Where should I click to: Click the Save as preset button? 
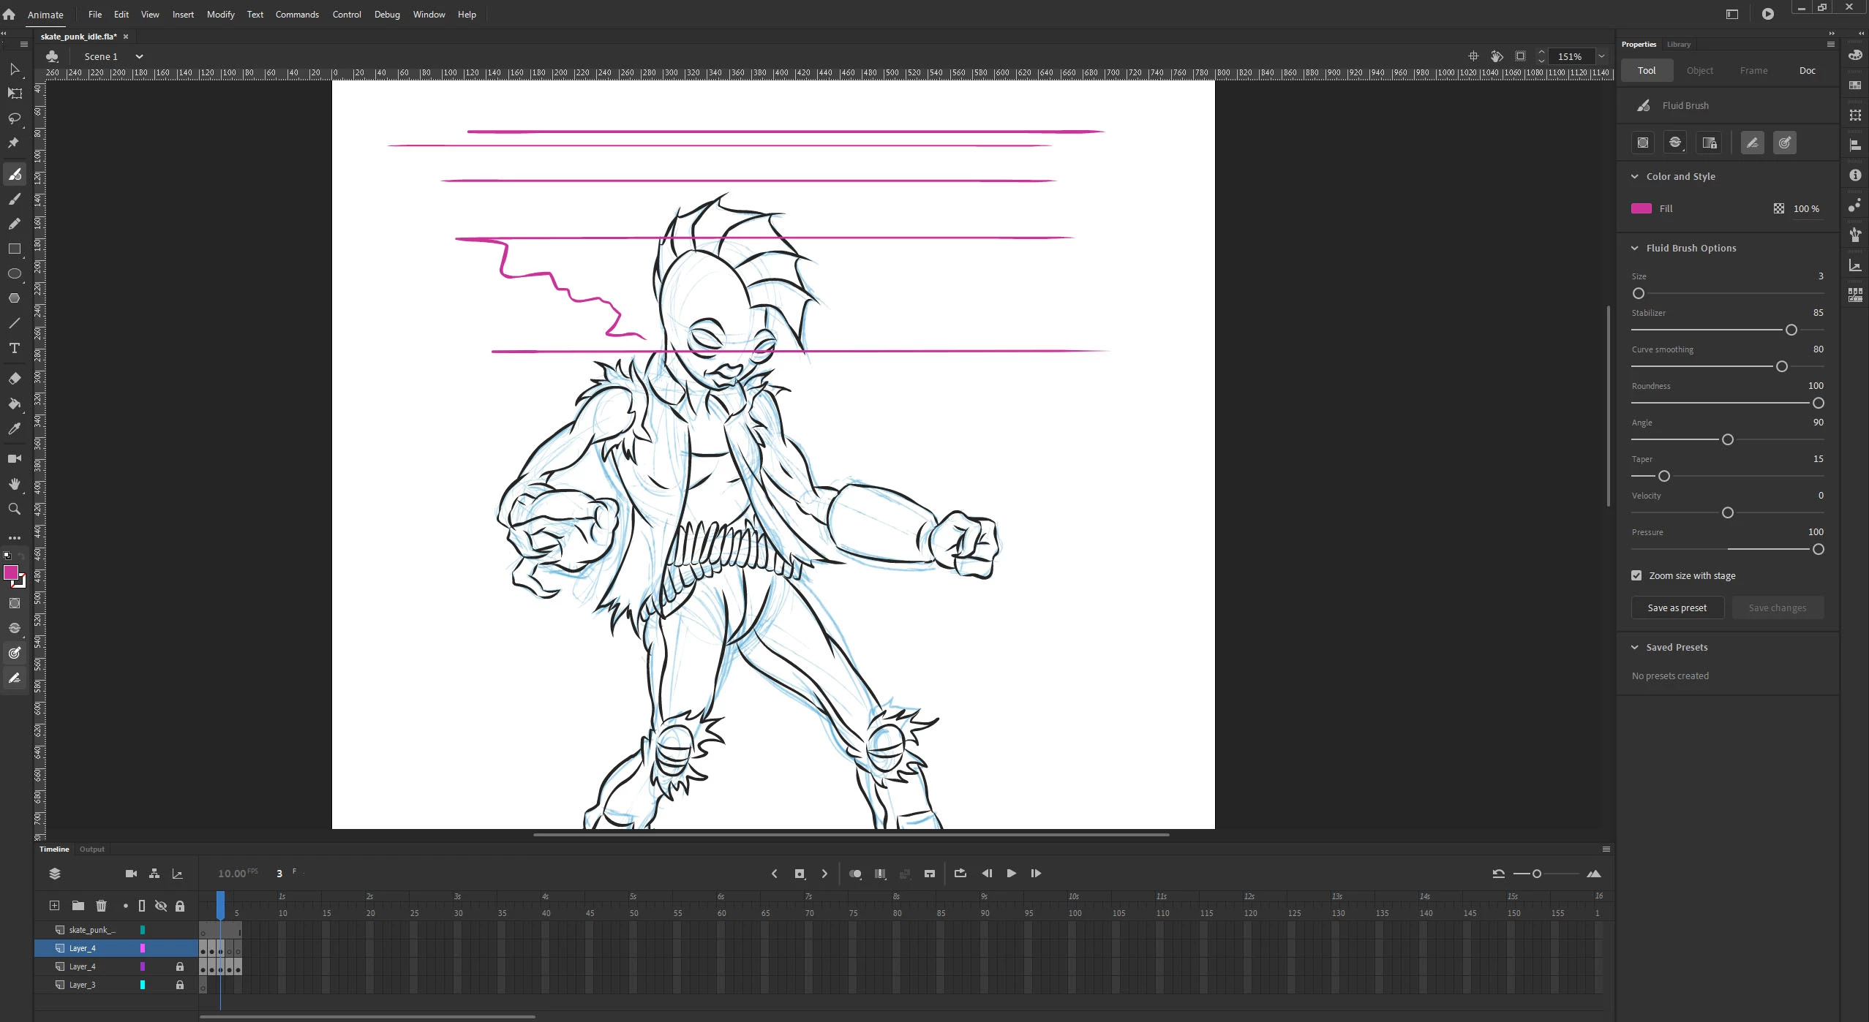coord(1677,607)
